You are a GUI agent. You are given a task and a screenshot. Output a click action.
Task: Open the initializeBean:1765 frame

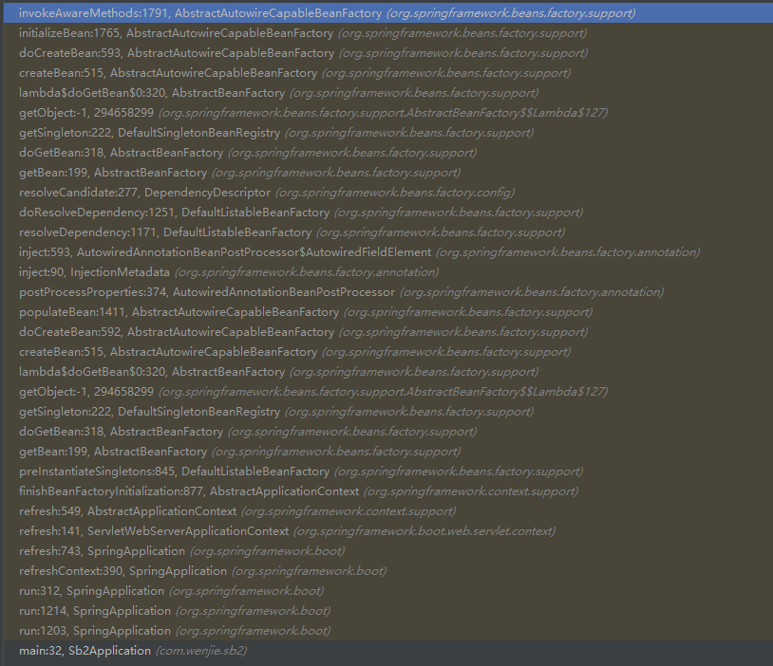[388, 33]
